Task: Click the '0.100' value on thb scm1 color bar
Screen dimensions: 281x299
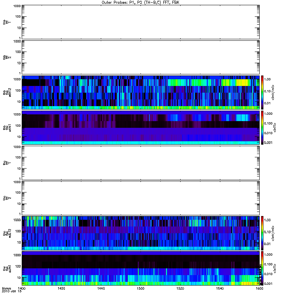Action: point(268,123)
